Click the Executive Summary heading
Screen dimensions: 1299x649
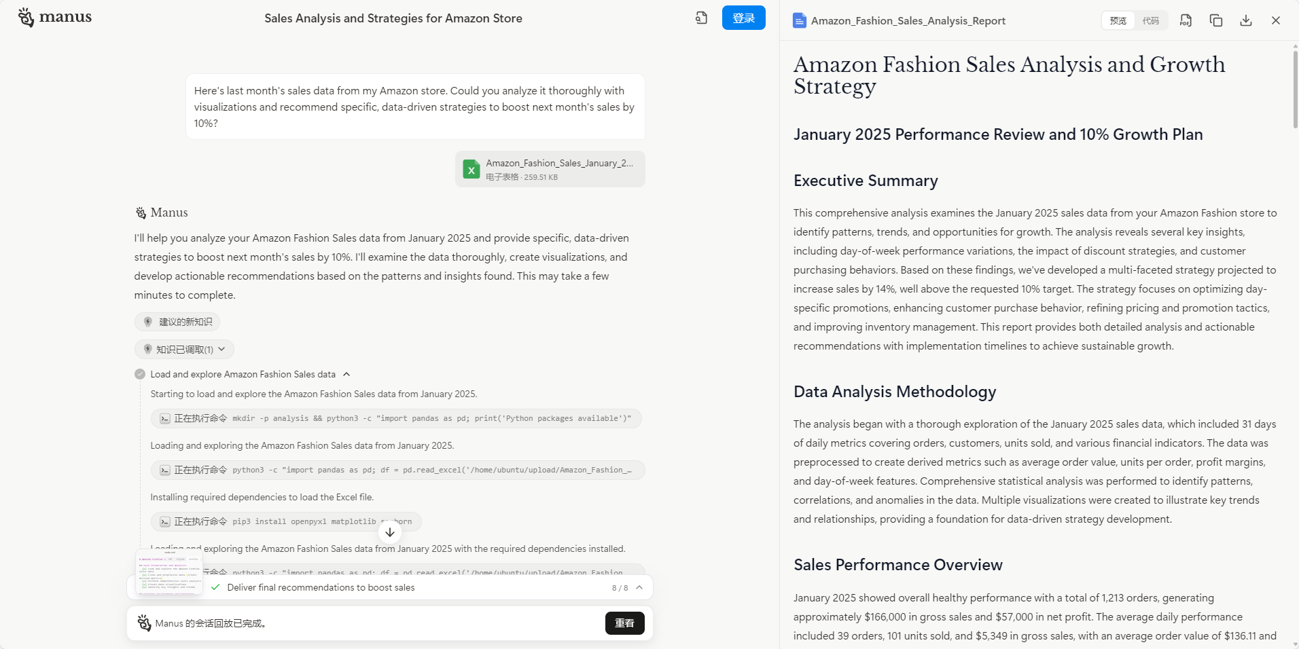tap(866, 181)
